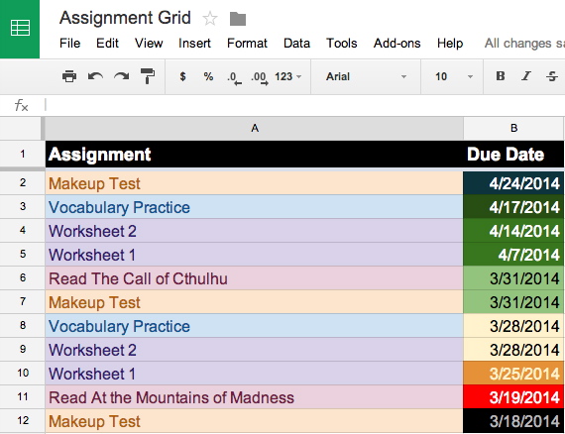Image resolution: width=565 pixels, height=434 pixels.
Task: Click the Assignment Grid title
Action: 125,18
